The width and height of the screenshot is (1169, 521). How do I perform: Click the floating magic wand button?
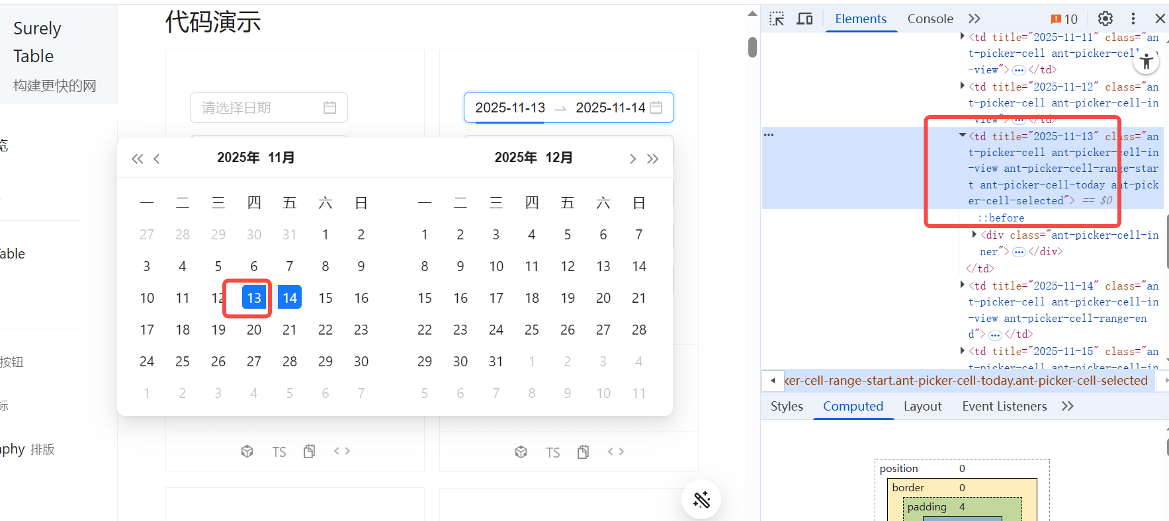tap(701, 499)
